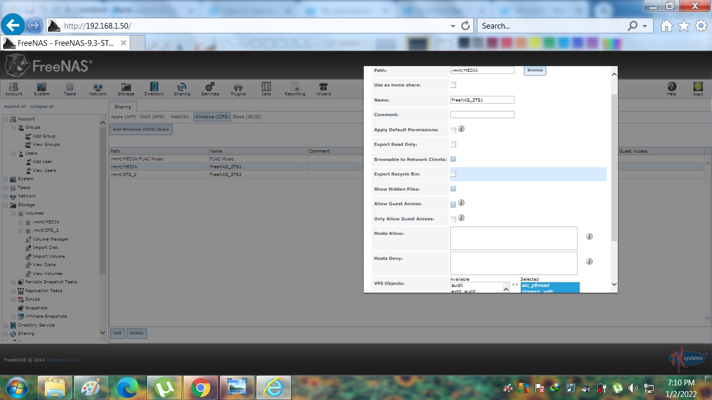This screenshot has width=712, height=400.
Task: Open the Alert status icon
Action: tap(698, 89)
